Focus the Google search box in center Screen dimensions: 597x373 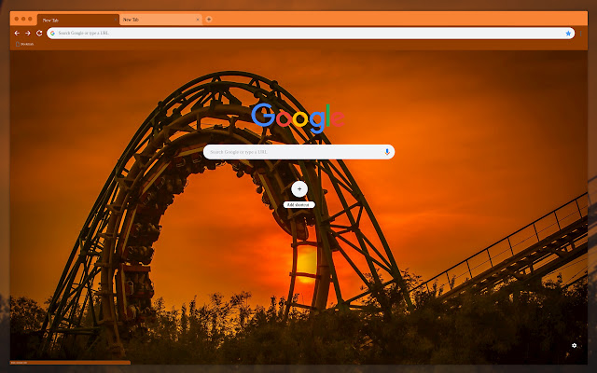coord(298,152)
